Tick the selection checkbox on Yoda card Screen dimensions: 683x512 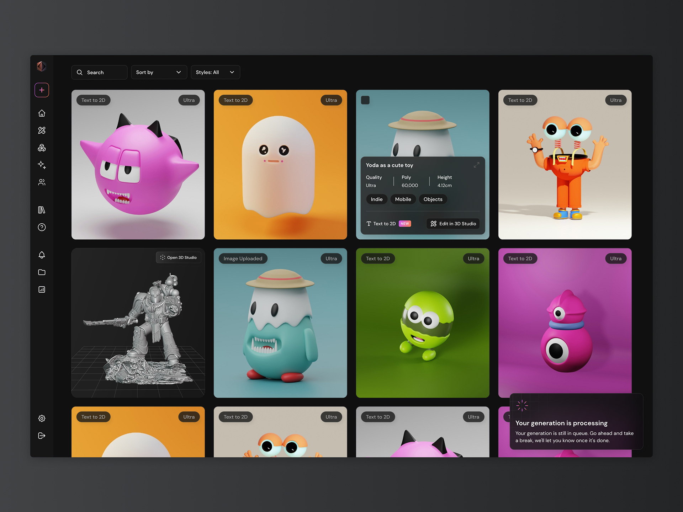[365, 100]
